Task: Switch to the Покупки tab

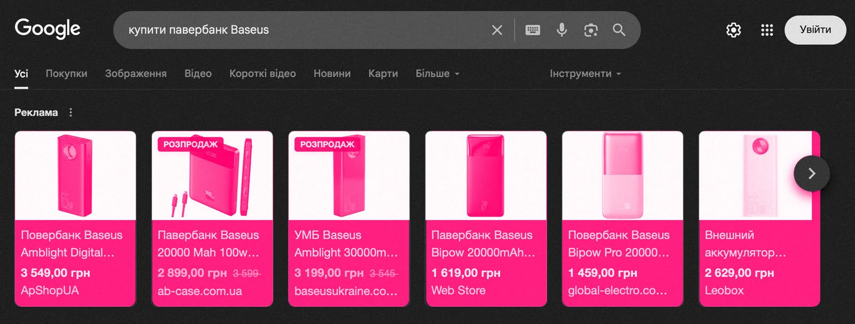Action: coord(66,74)
